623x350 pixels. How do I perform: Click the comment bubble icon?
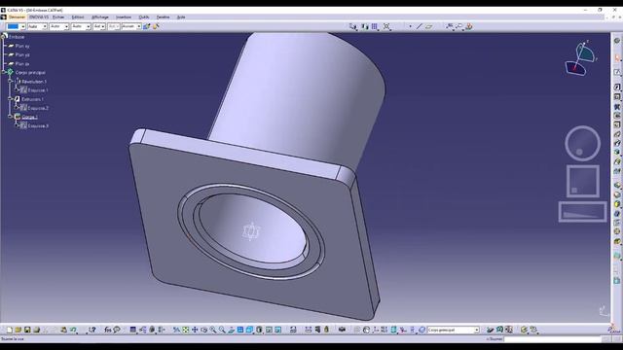tap(117, 330)
